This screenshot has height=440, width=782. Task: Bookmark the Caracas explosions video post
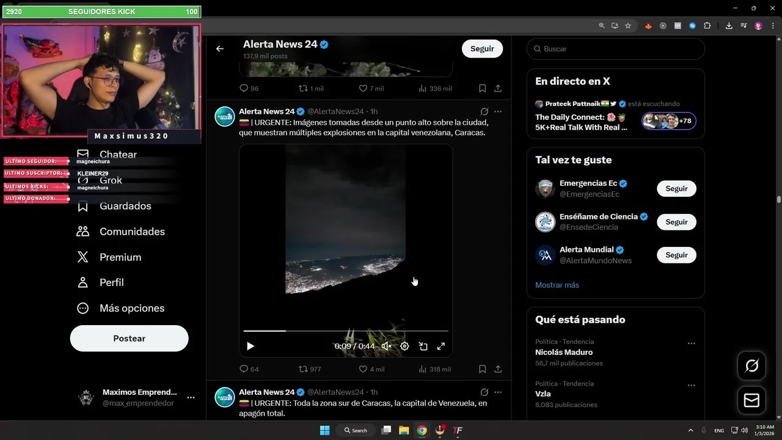tap(482, 369)
